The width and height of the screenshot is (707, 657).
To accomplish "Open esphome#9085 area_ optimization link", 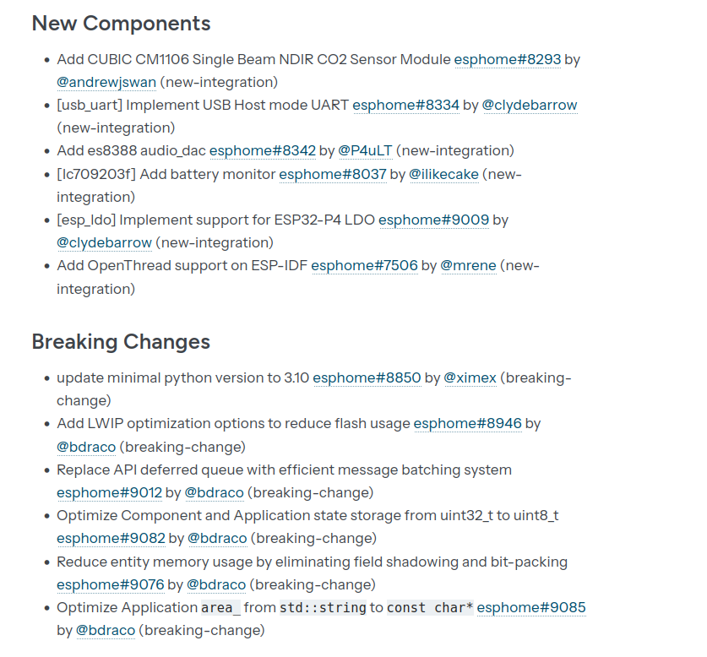I will 531,608.
